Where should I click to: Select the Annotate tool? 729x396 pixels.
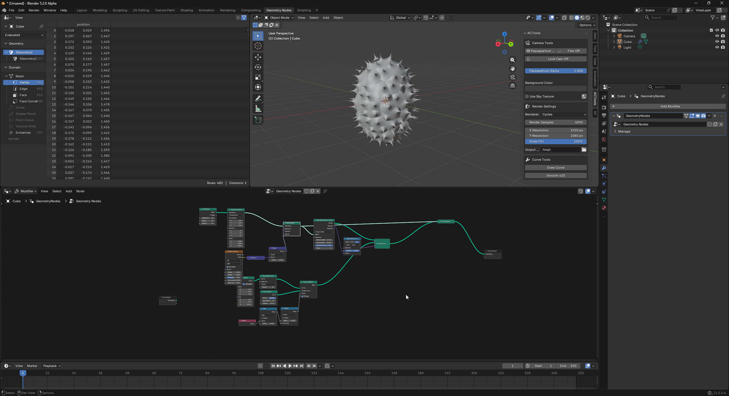point(258,99)
